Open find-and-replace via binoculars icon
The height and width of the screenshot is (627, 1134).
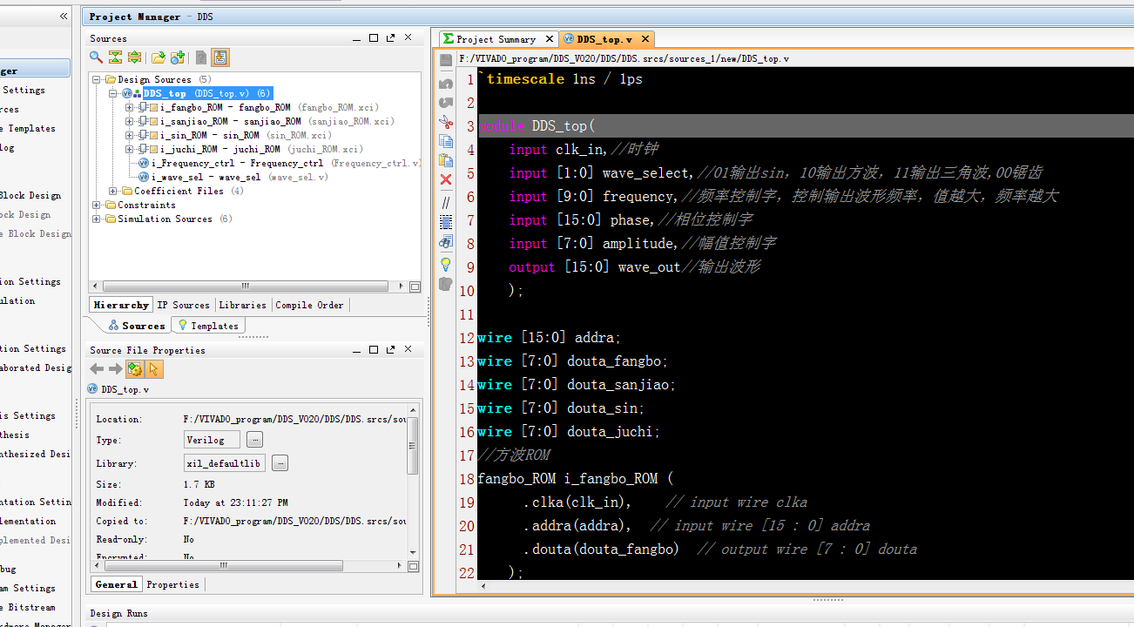click(x=446, y=242)
